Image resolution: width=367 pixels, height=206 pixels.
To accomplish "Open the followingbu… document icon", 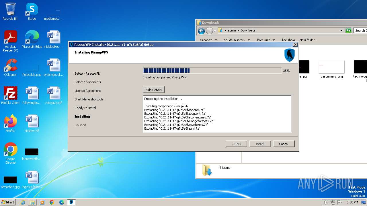I will click(32, 95).
